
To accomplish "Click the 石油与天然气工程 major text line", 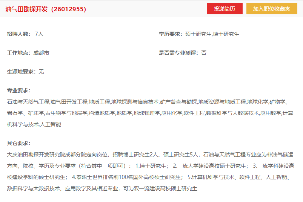I will click(x=148, y=102).
